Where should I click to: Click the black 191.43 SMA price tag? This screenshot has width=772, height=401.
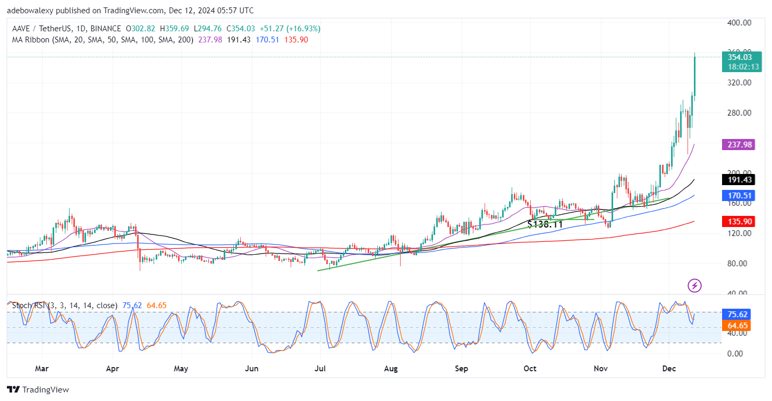[739, 180]
